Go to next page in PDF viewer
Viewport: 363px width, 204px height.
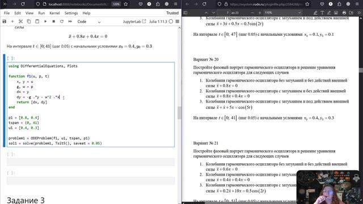tap(213, 12)
